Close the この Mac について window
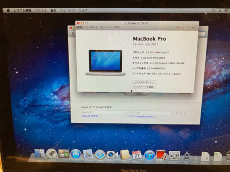The width and height of the screenshot is (230, 172). [78, 23]
